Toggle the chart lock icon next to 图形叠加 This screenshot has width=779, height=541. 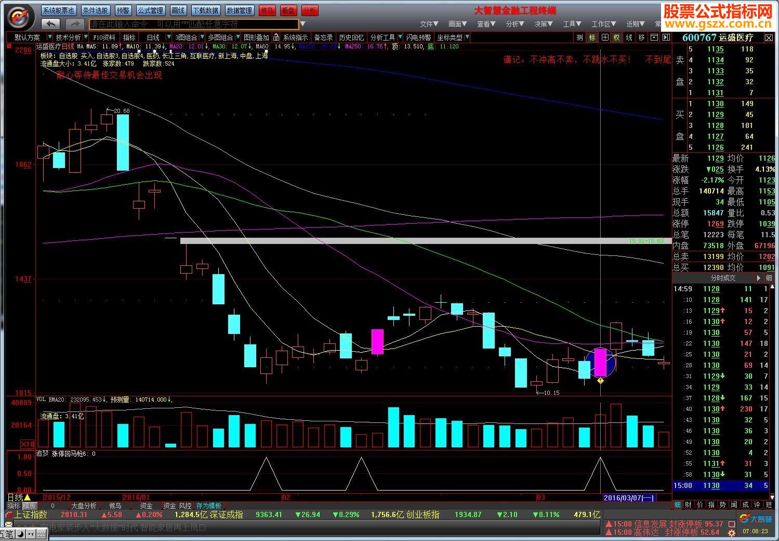click(276, 37)
